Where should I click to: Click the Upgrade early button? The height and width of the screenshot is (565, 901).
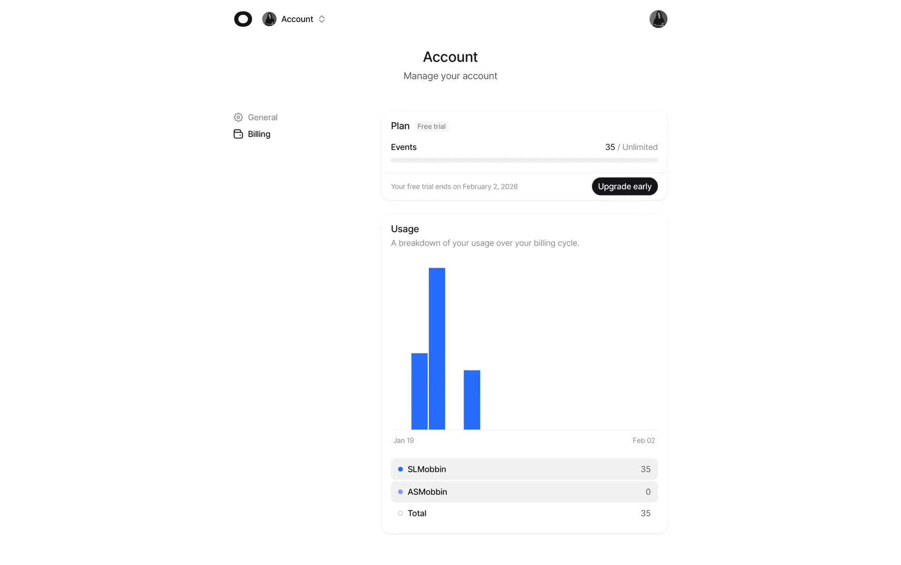click(624, 187)
